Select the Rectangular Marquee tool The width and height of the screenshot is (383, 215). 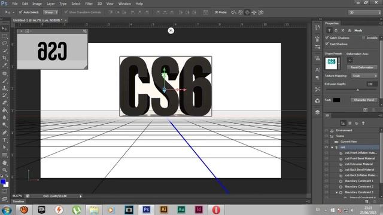4,36
